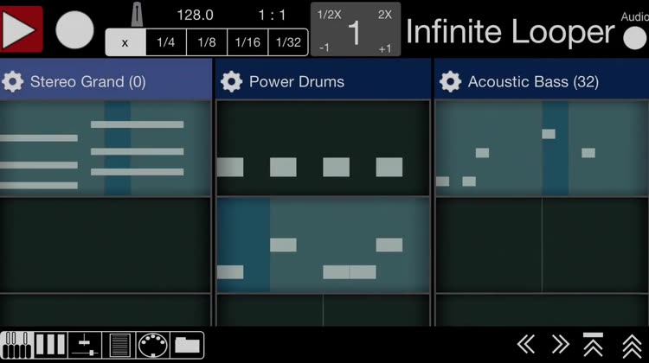This screenshot has height=363, width=649.
Task: Tap the 128.0 tempo value
Action: 195,16
